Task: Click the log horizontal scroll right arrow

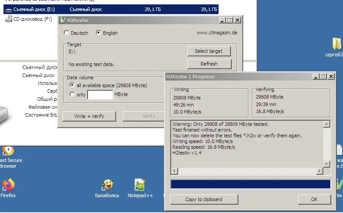Action: pyautogui.click(x=320, y=171)
